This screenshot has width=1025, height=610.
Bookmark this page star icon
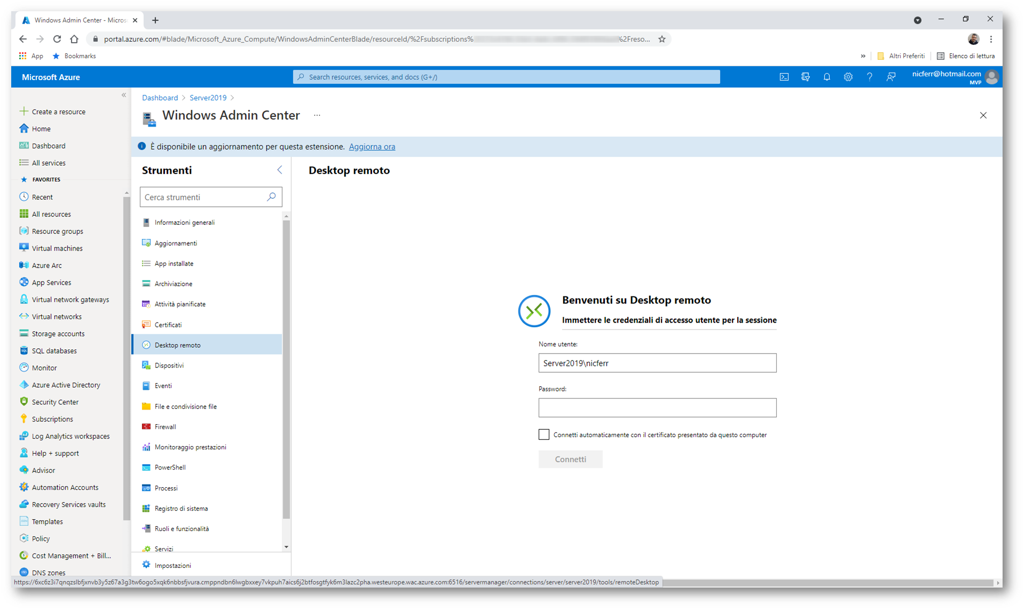coord(662,39)
